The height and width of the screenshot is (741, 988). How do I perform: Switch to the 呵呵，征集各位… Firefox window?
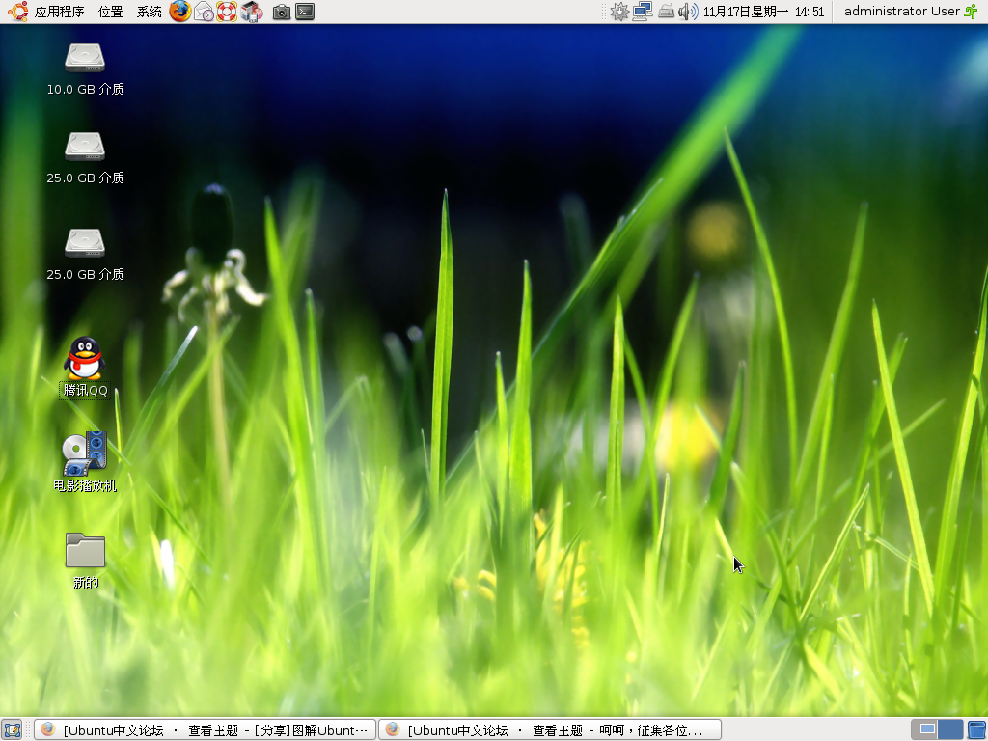pyautogui.click(x=549, y=729)
